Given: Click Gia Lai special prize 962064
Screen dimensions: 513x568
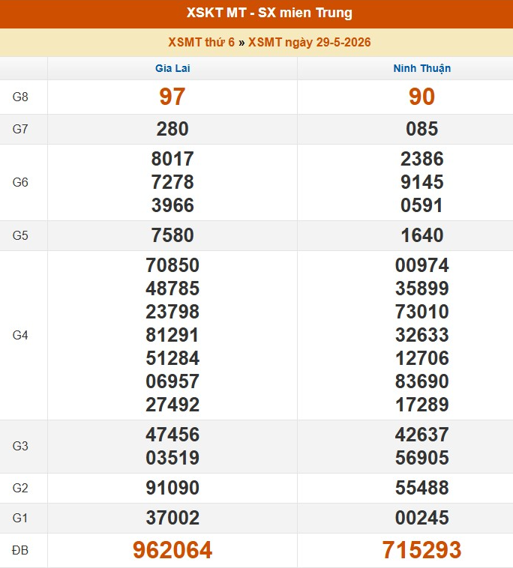Looking at the screenshot, I should pyautogui.click(x=172, y=550).
